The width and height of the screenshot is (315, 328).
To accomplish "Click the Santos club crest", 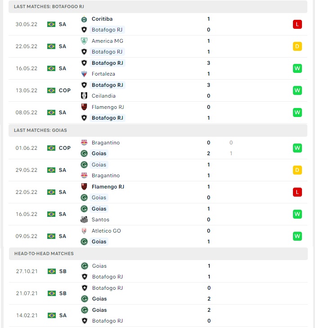I will (84, 220).
